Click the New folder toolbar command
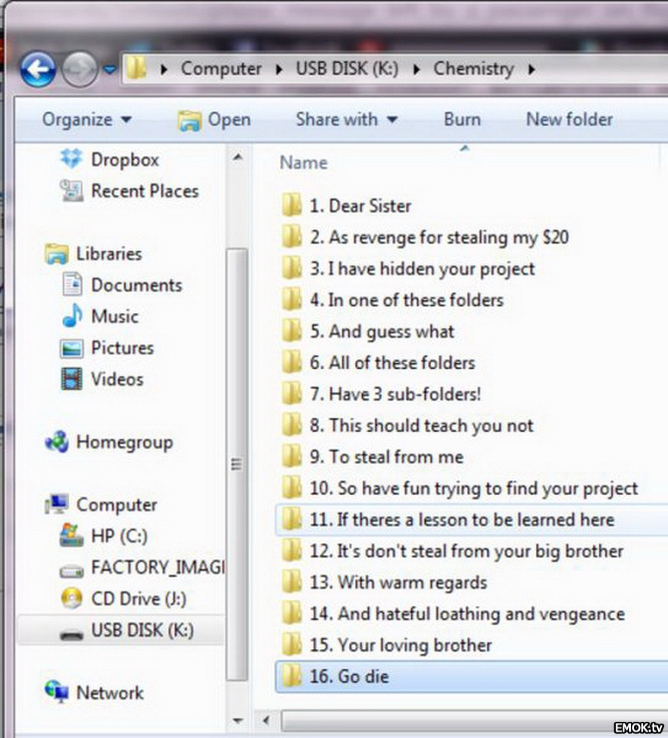This screenshot has height=738, width=668. [569, 120]
